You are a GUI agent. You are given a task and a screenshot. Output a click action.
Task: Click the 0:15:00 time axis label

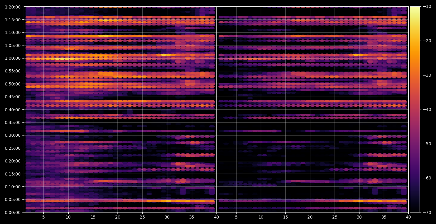coord(13,174)
